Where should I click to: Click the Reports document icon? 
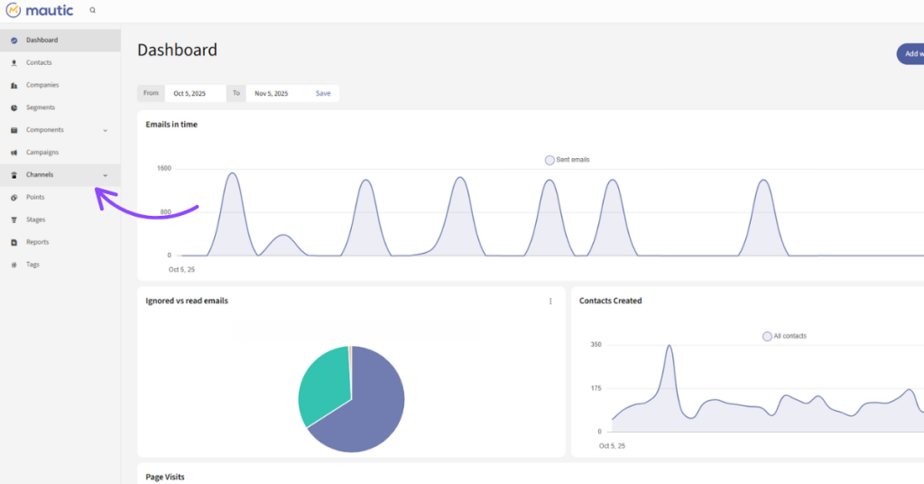(x=14, y=242)
